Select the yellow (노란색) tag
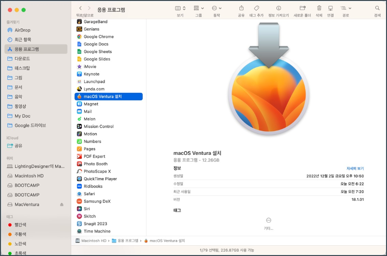The height and width of the screenshot is (256, 387). tap(36, 243)
